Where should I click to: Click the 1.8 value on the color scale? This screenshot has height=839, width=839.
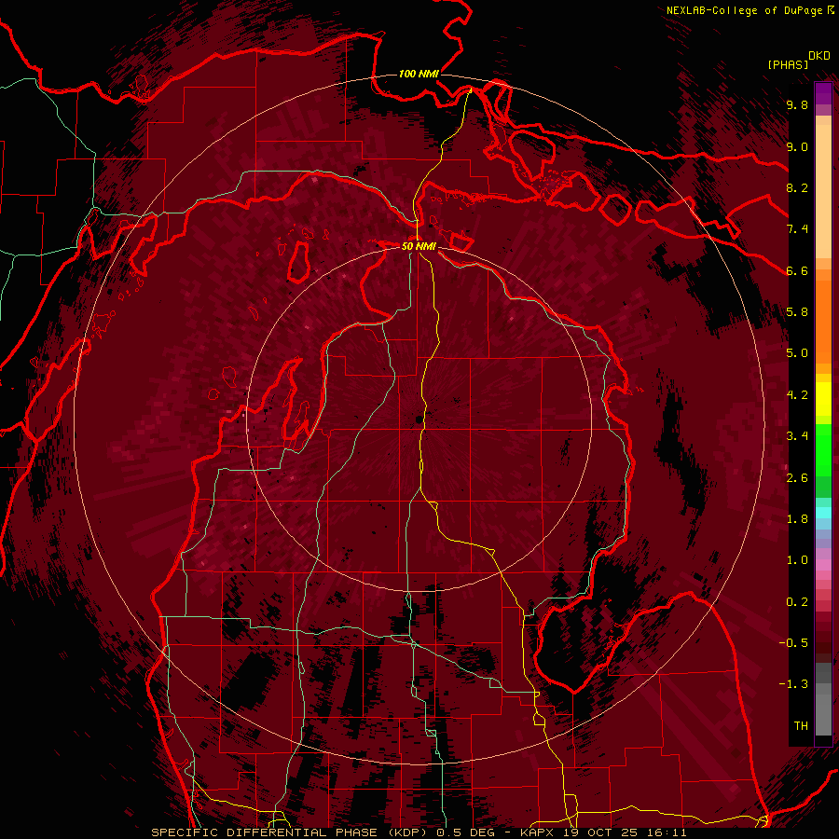(x=797, y=519)
